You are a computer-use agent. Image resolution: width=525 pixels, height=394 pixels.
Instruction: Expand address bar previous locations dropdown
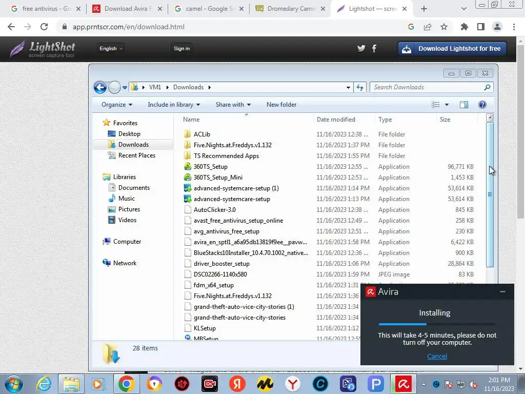click(348, 87)
